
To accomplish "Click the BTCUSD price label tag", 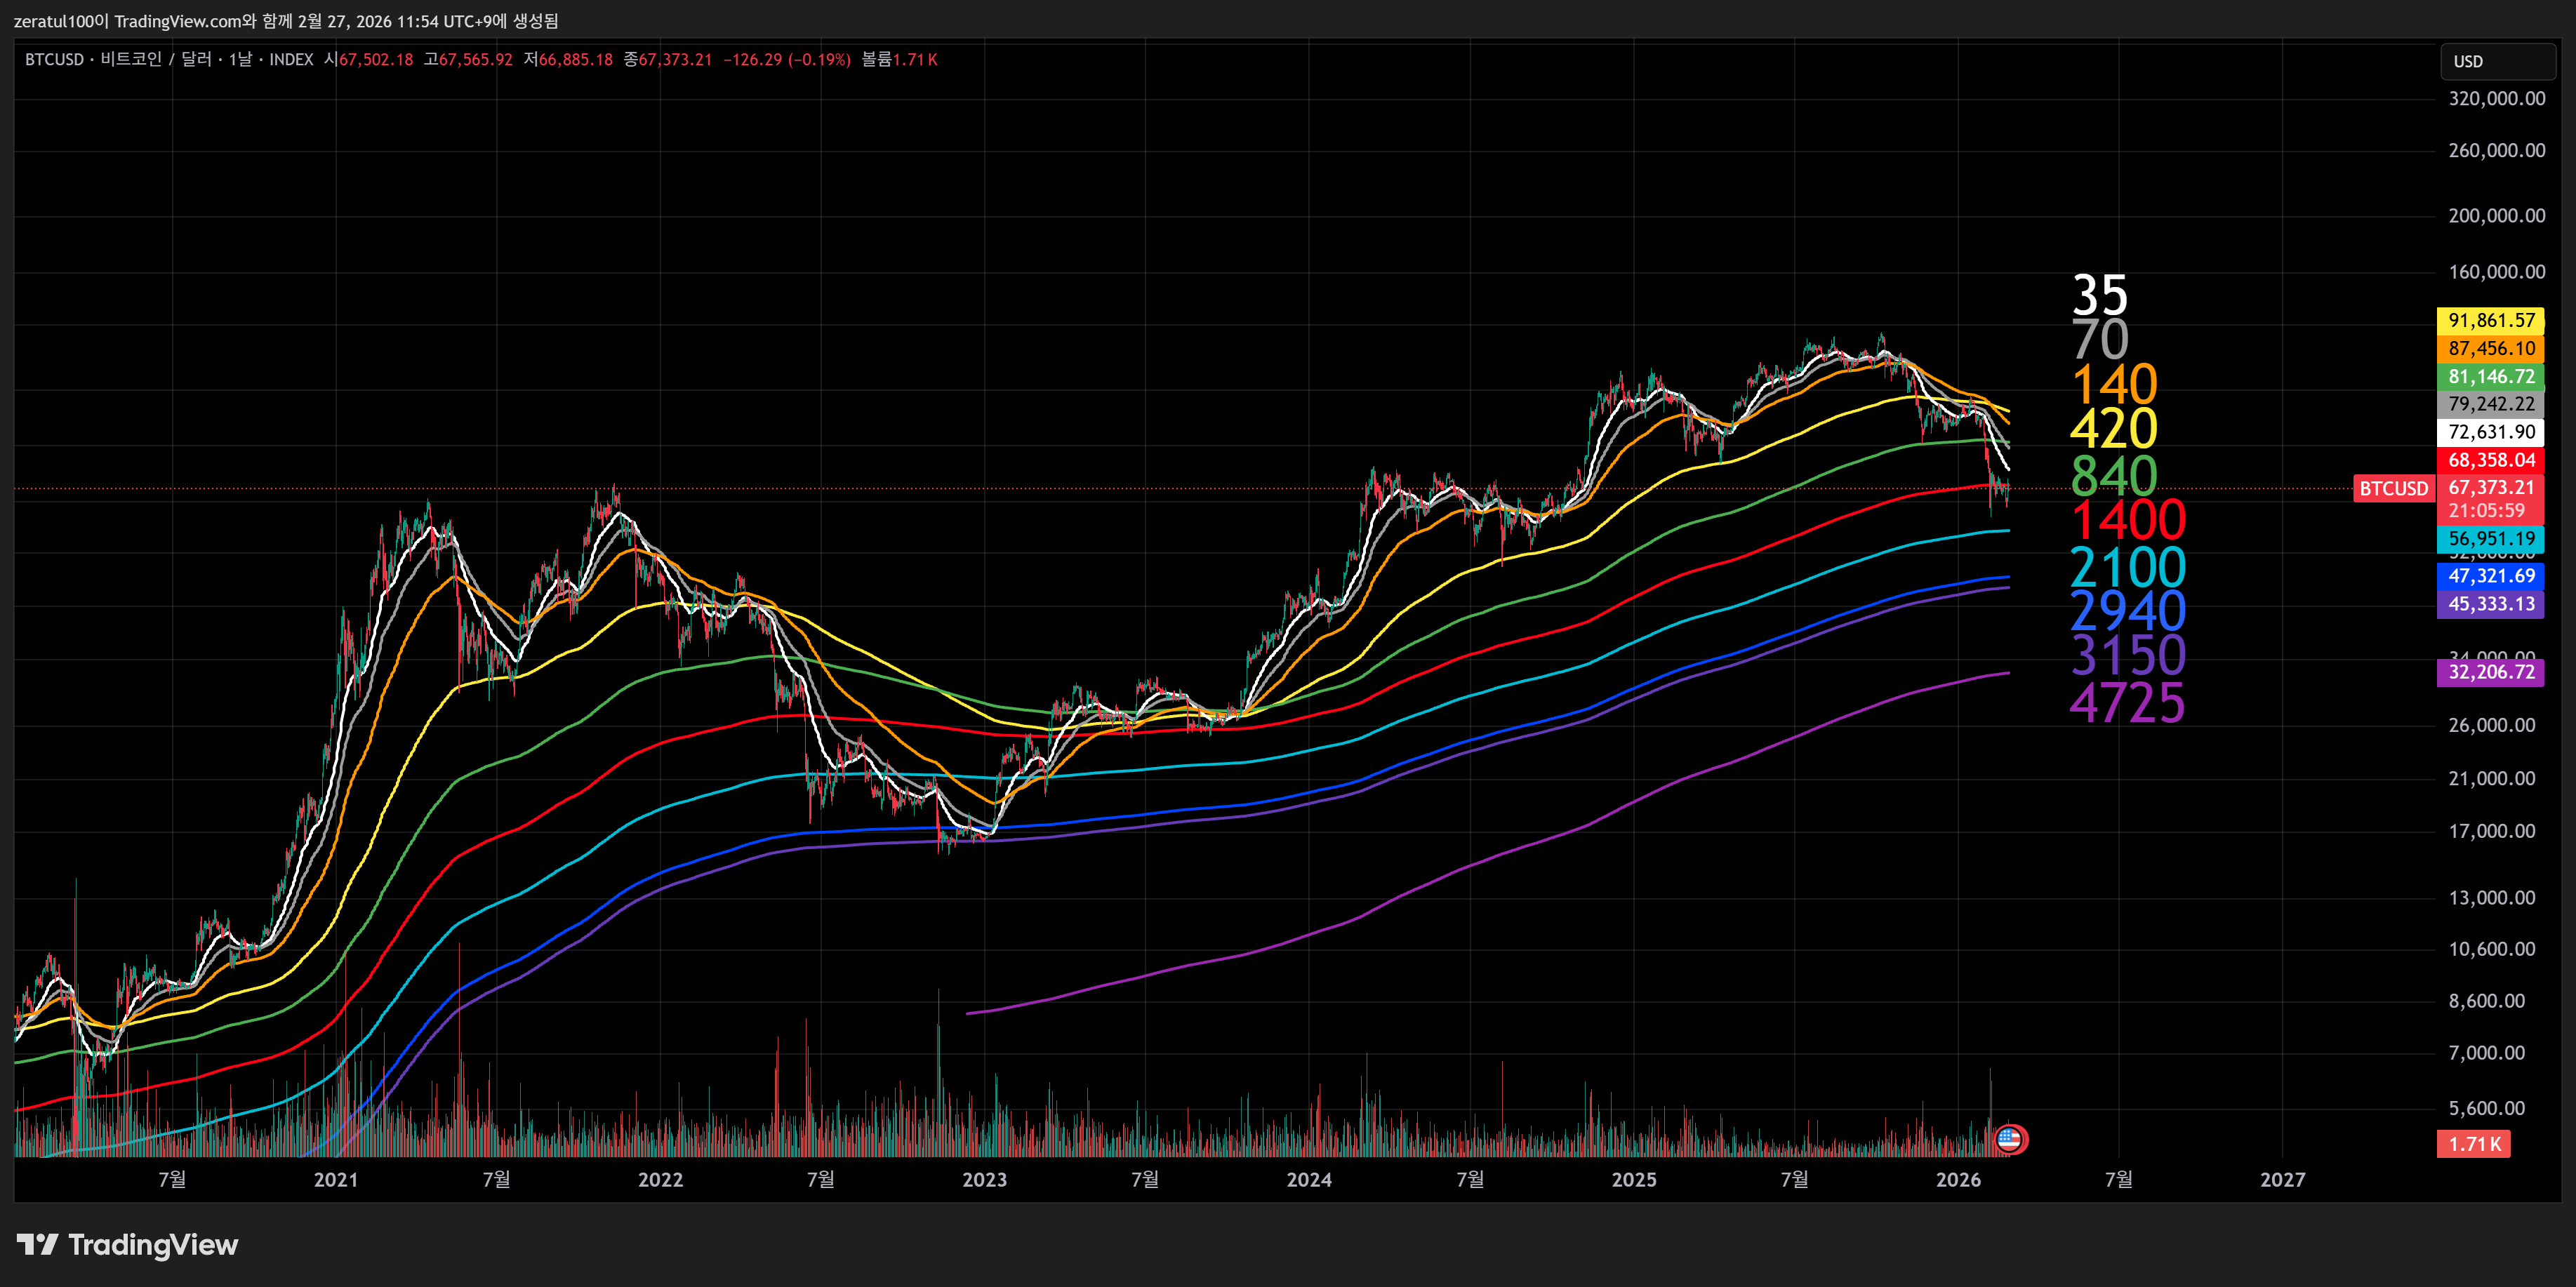I will 2393,488.
